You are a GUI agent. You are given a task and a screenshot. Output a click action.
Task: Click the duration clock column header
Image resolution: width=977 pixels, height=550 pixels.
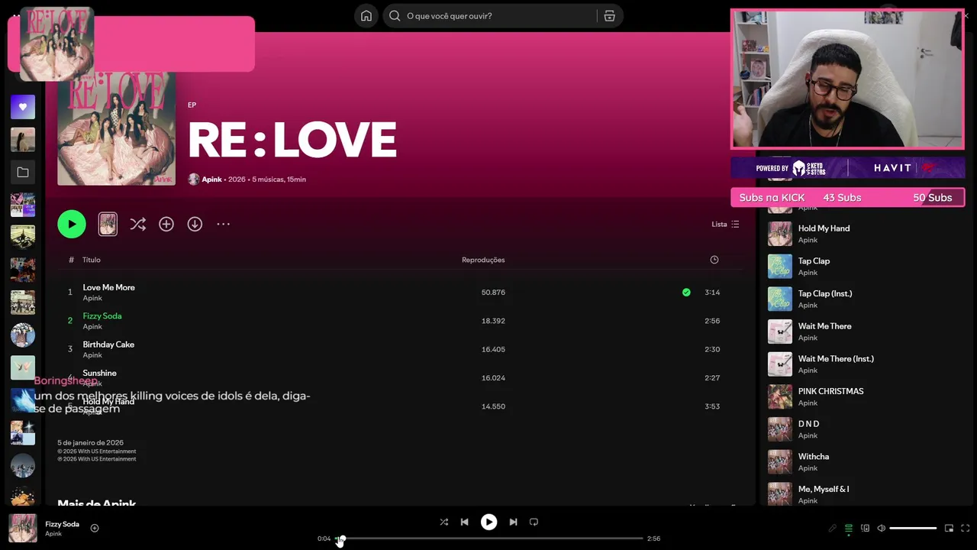tap(714, 260)
